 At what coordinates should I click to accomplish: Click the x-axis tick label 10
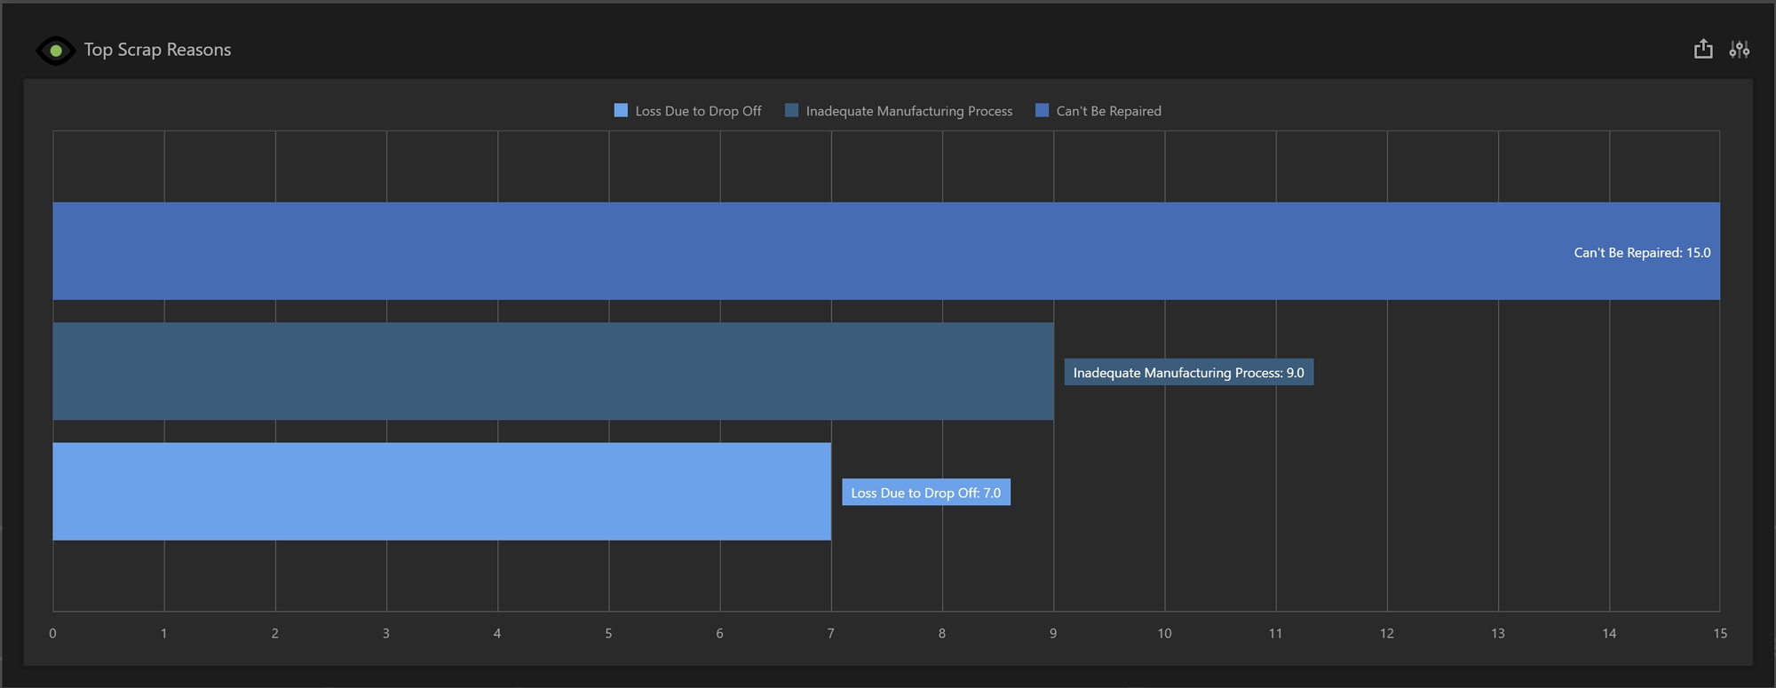point(1164,633)
